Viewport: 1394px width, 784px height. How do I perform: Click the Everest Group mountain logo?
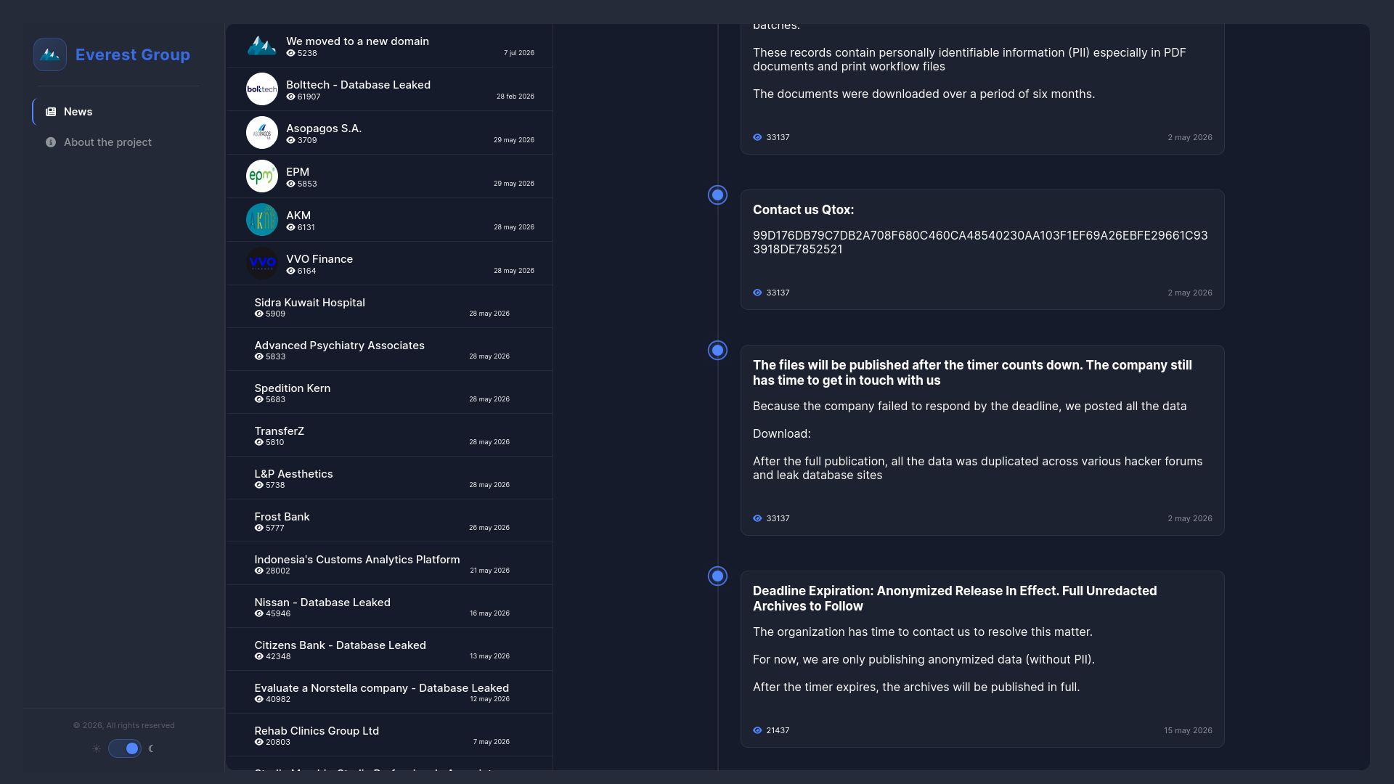tap(50, 54)
